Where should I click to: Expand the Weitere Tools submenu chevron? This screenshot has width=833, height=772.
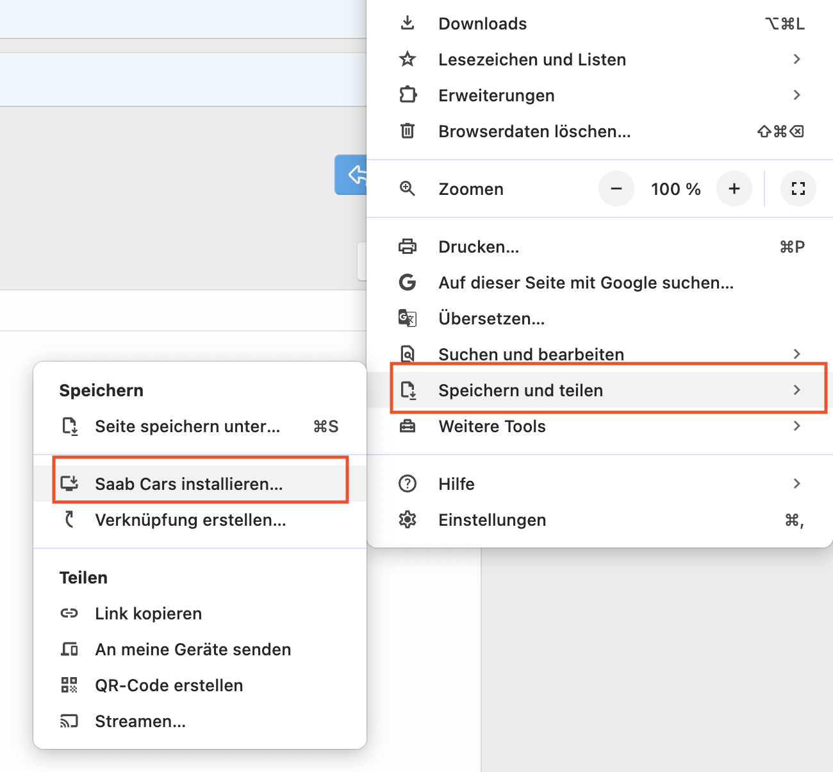click(797, 426)
